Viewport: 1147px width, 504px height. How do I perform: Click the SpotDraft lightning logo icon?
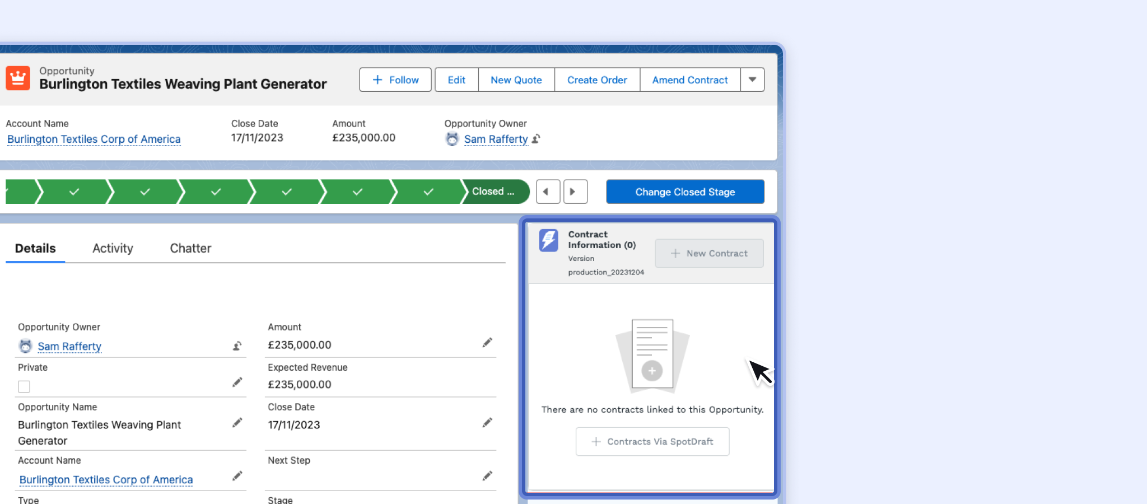coord(548,240)
